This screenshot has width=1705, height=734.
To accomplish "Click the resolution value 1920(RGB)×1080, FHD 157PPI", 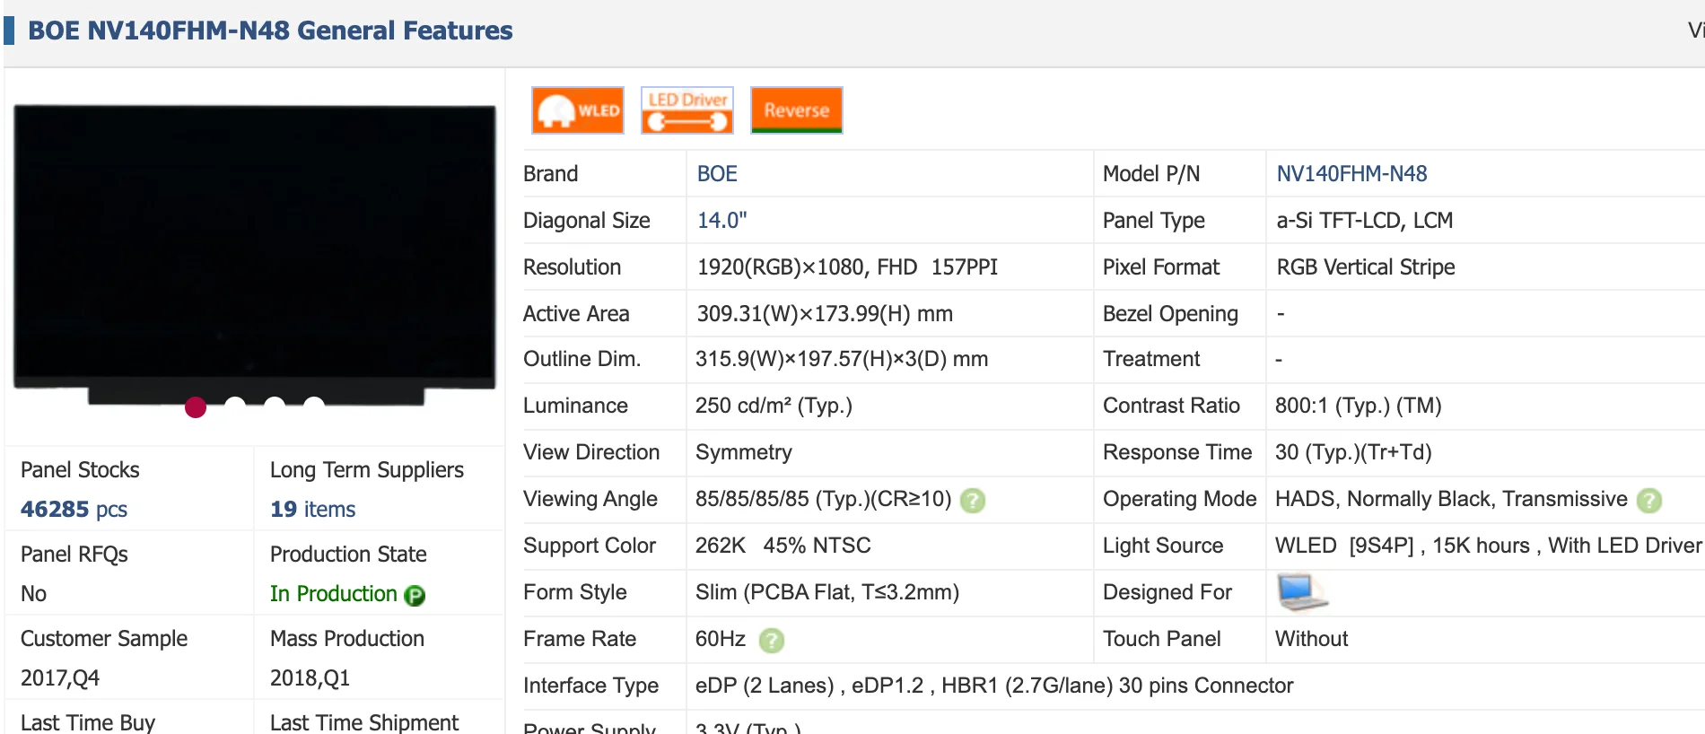I will click(847, 267).
